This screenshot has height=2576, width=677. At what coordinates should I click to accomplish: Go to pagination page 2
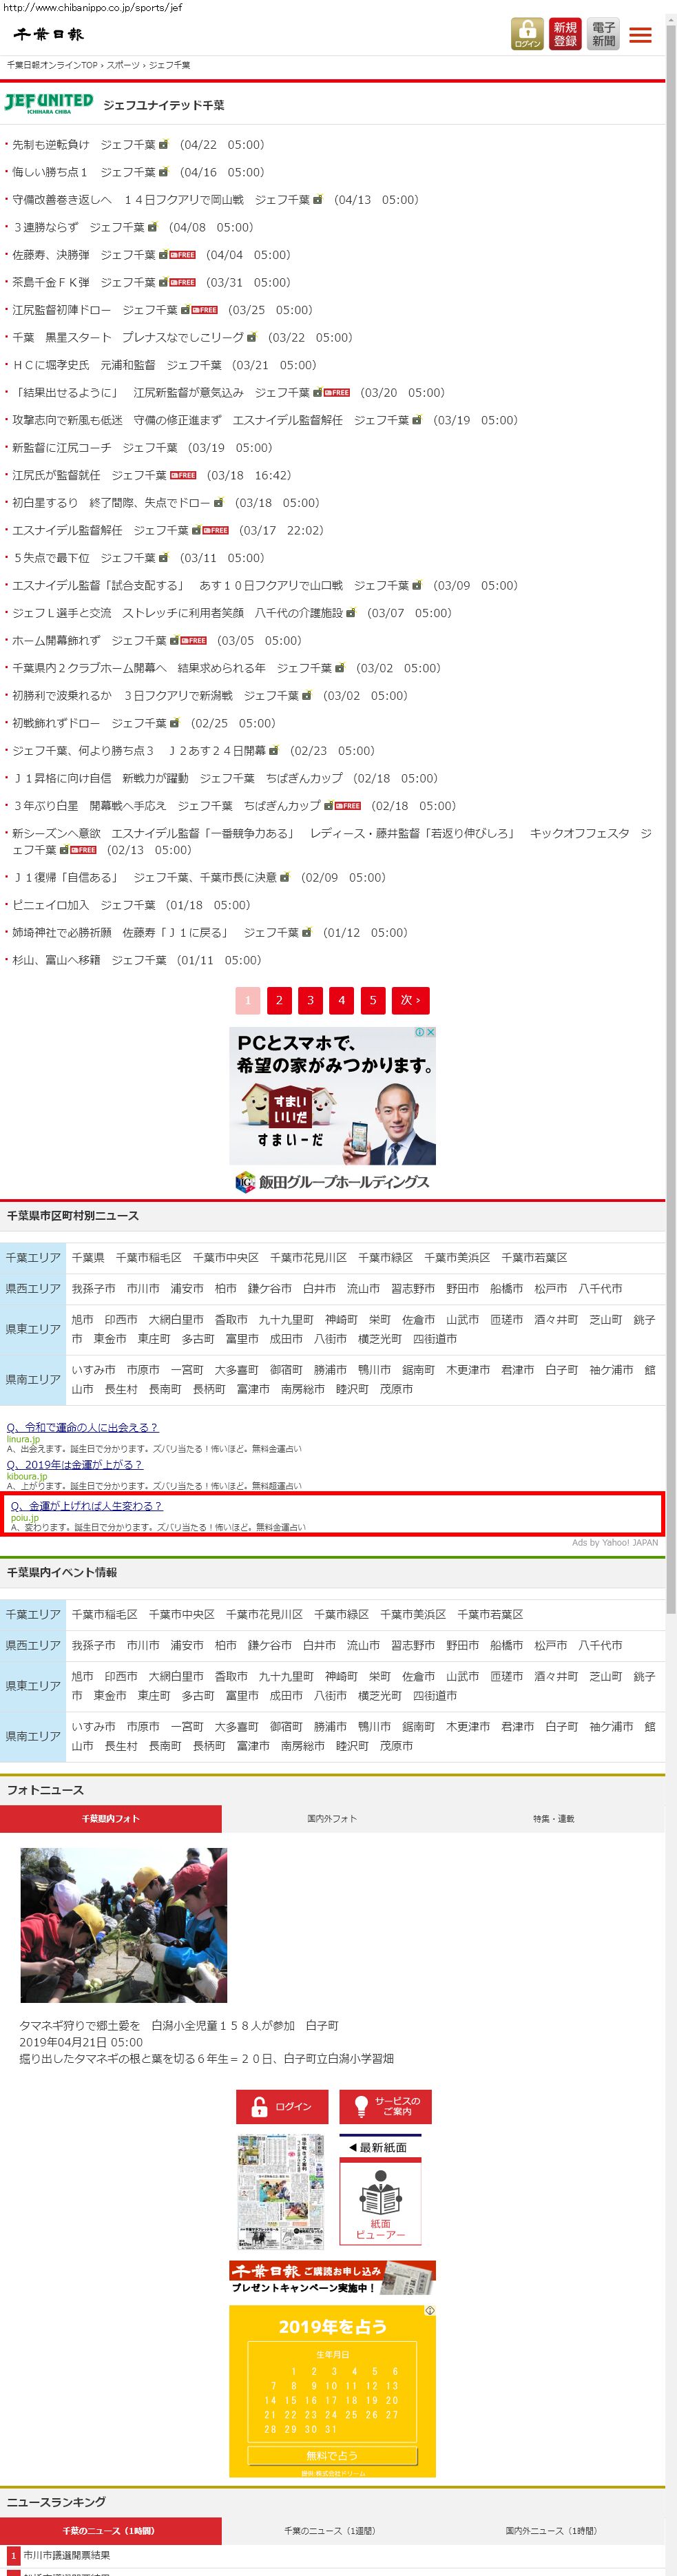coord(279,1000)
